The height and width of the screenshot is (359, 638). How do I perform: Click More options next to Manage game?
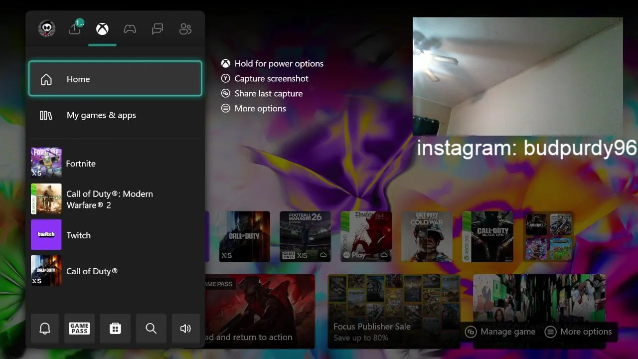click(578, 332)
